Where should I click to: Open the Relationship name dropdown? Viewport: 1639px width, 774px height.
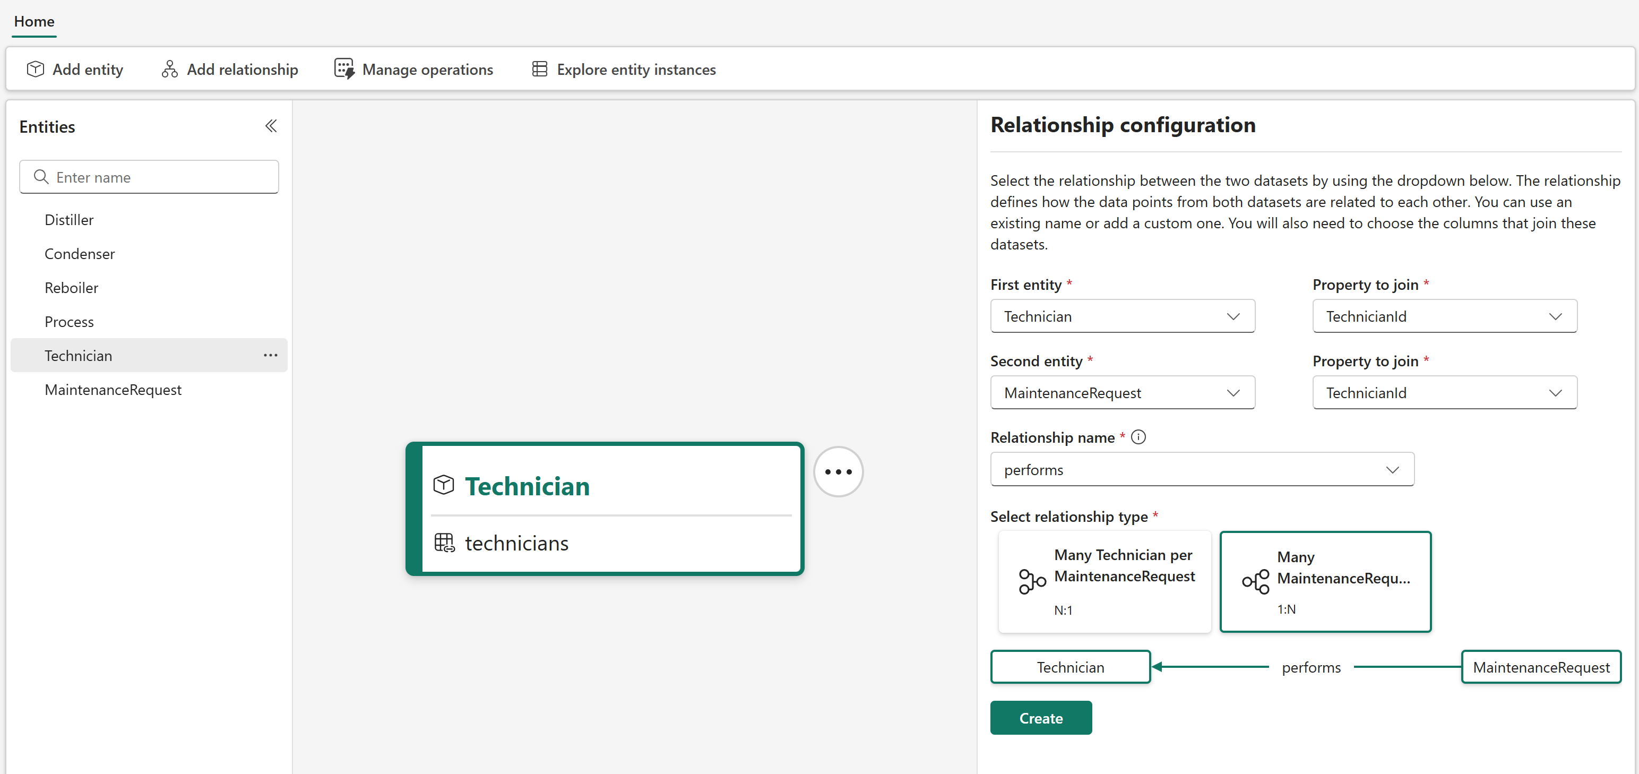(x=1202, y=470)
